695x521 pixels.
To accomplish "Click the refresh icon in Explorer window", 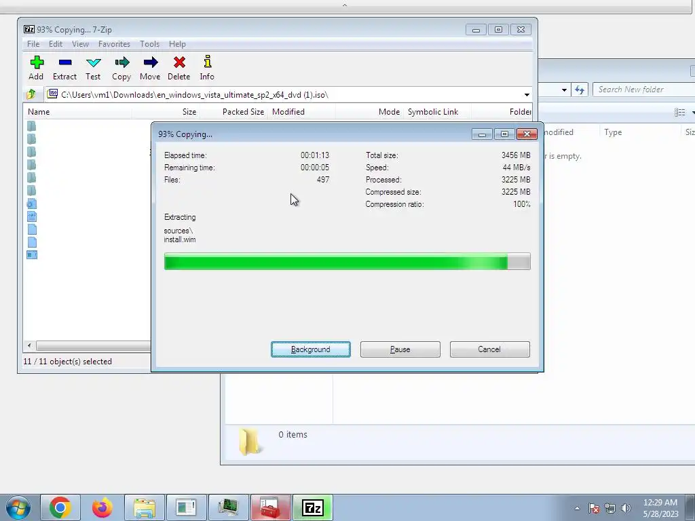I will [x=580, y=90].
